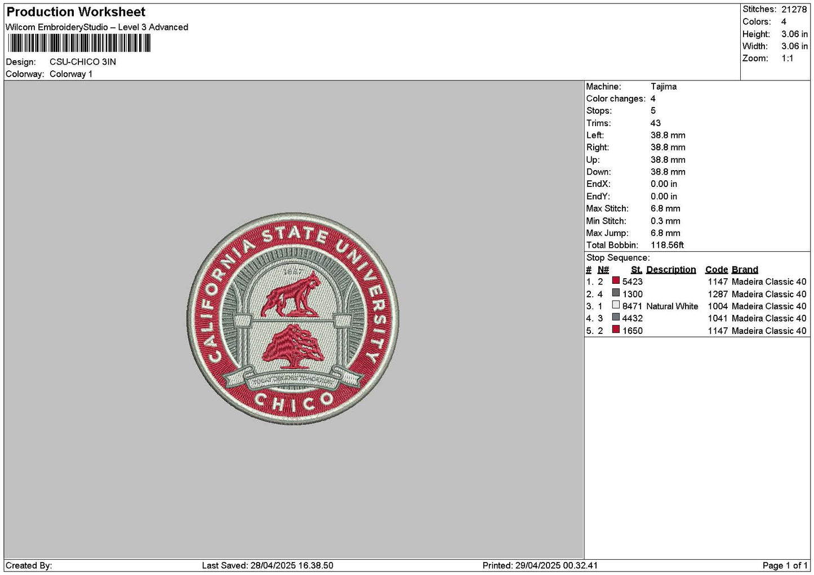
Task: Click the 'Brand' column header
Action: tap(745, 270)
